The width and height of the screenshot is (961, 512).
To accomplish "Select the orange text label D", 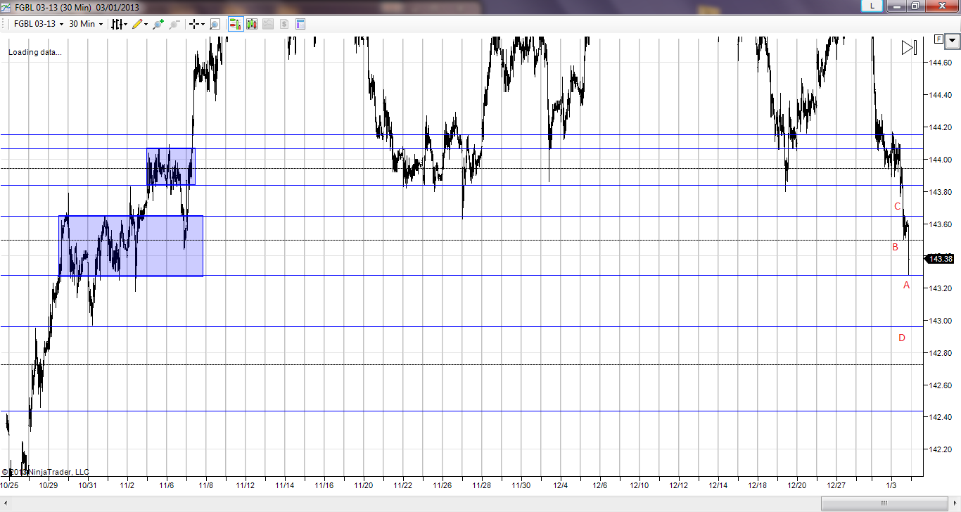I will point(902,338).
